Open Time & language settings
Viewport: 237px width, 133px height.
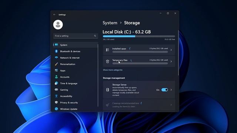coord(76,83)
